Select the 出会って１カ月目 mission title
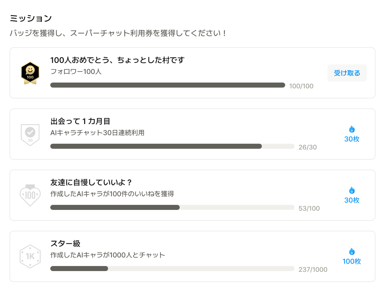This screenshot has height=299, width=387. click(x=80, y=121)
